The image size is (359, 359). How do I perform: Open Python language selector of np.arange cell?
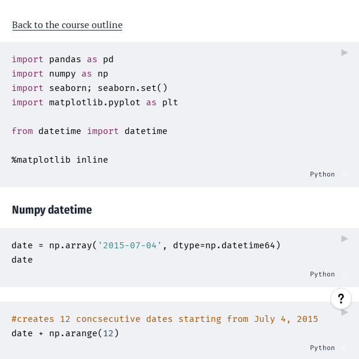(x=322, y=348)
